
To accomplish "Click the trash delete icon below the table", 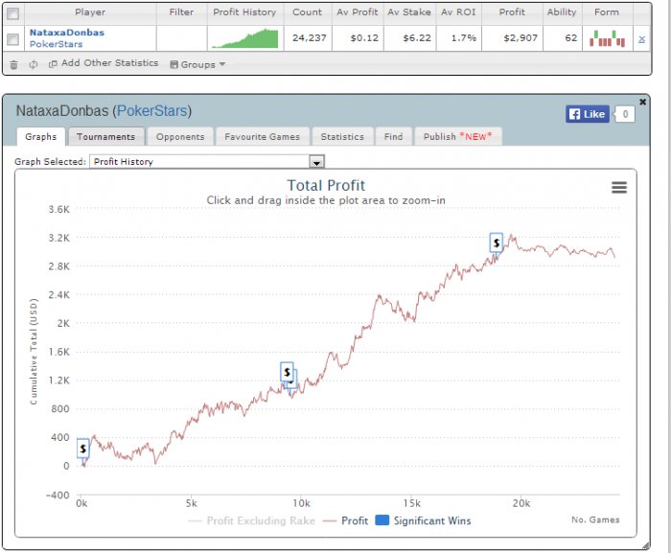I will pyautogui.click(x=13, y=64).
